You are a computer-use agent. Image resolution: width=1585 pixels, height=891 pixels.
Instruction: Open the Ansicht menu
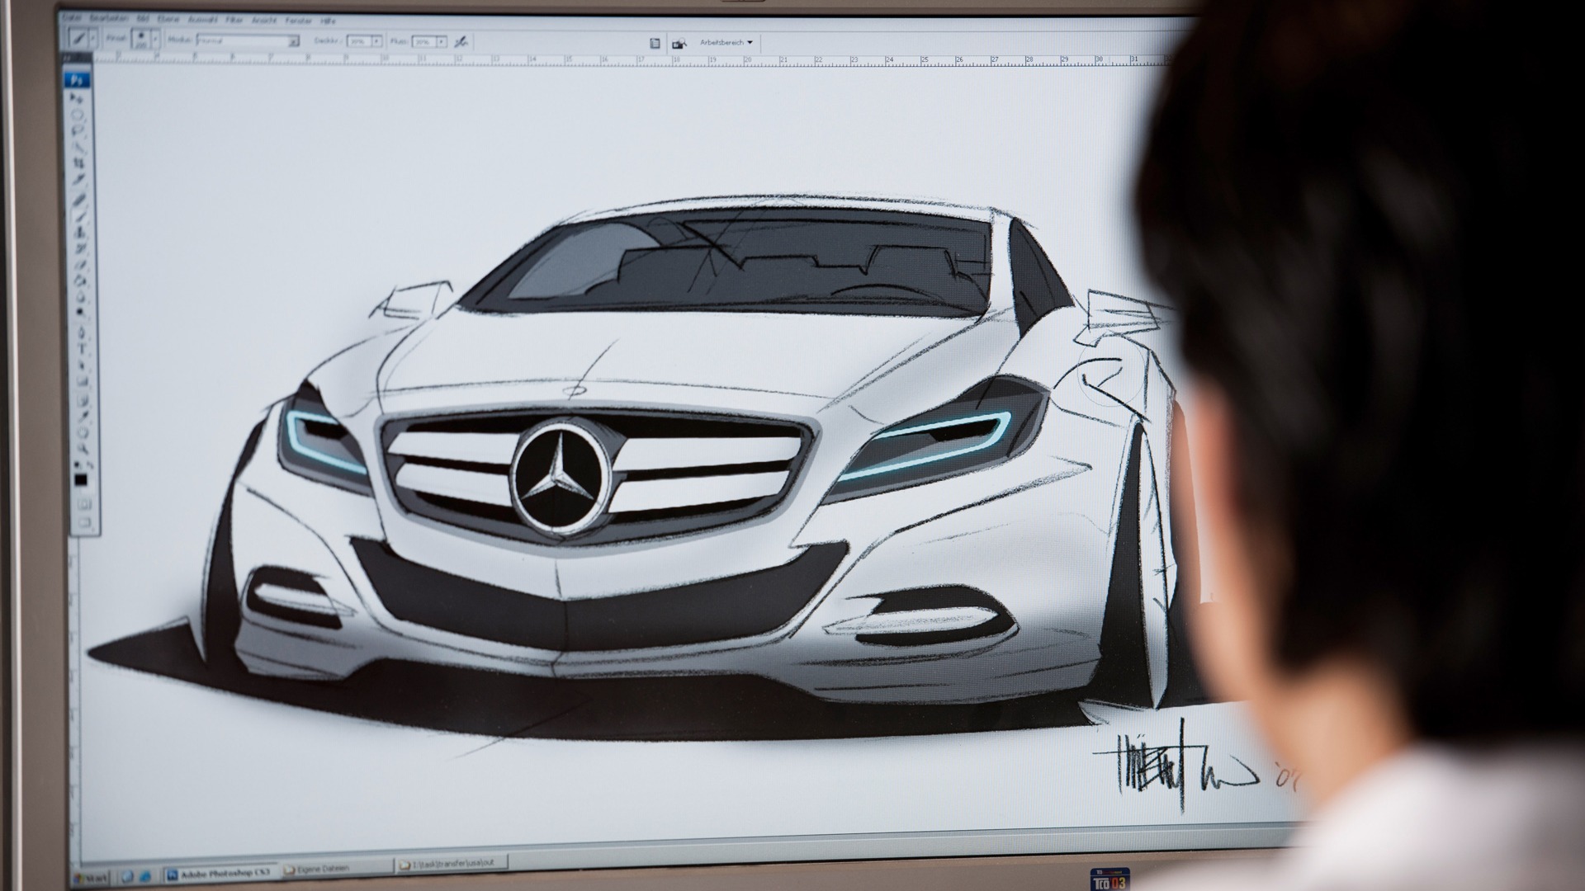point(264,20)
